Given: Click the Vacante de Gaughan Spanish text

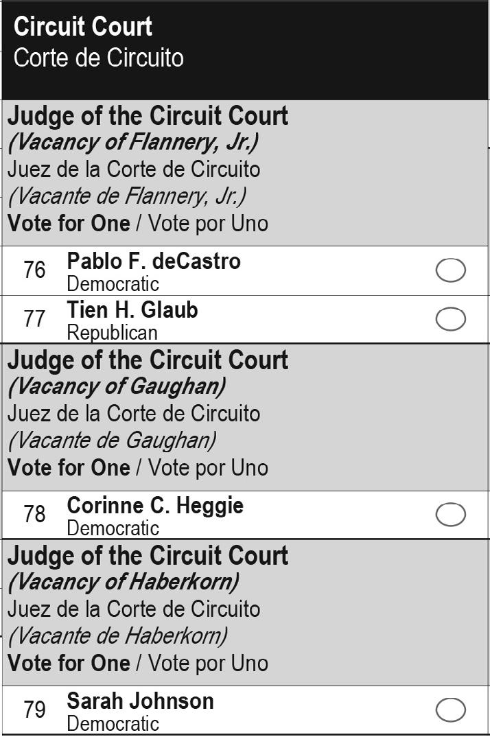Looking at the screenshot, I should (112, 440).
